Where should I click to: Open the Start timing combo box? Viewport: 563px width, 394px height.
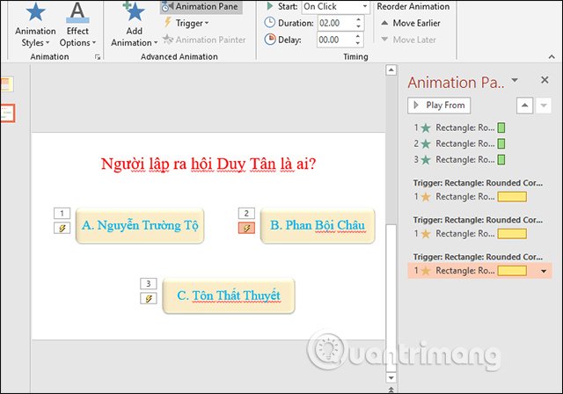tap(335, 6)
